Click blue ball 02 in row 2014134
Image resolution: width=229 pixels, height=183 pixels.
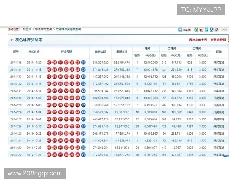click(83, 70)
